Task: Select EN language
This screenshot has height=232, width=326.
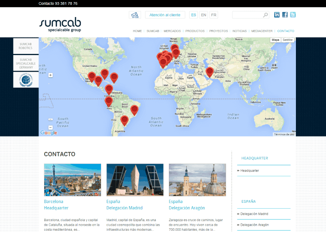Action: pos(204,15)
